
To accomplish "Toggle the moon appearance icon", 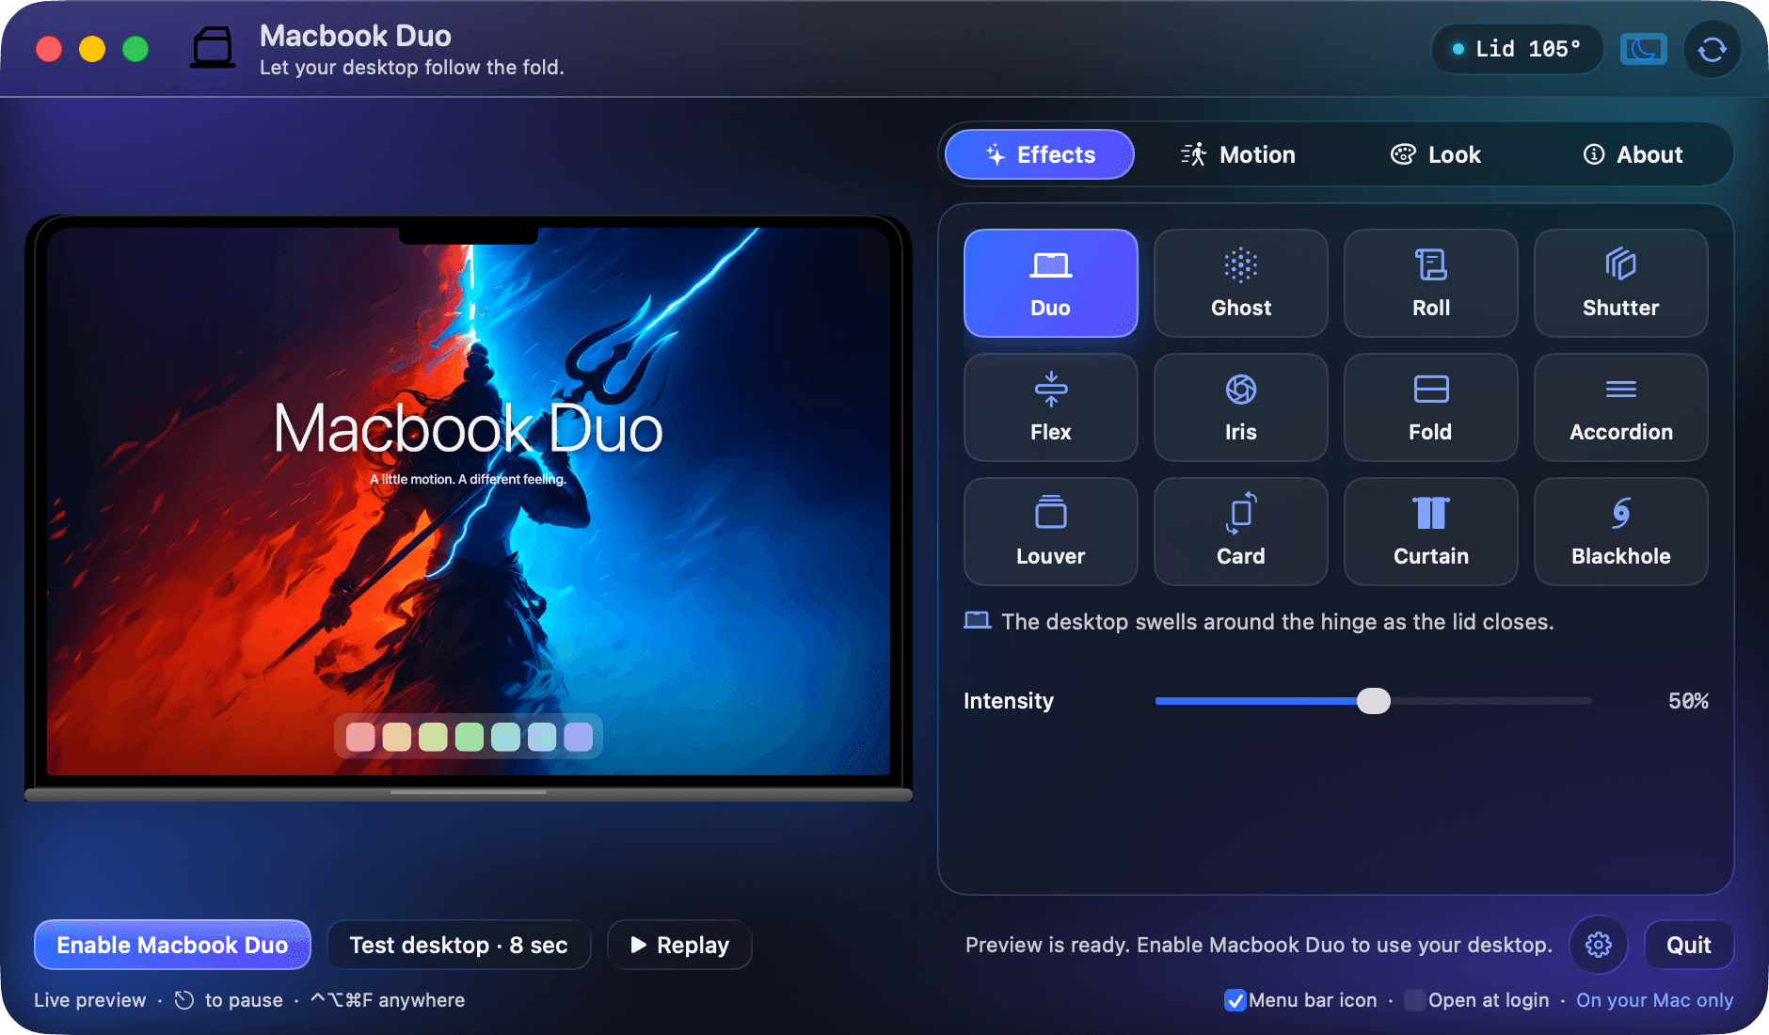I will coord(1644,49).
